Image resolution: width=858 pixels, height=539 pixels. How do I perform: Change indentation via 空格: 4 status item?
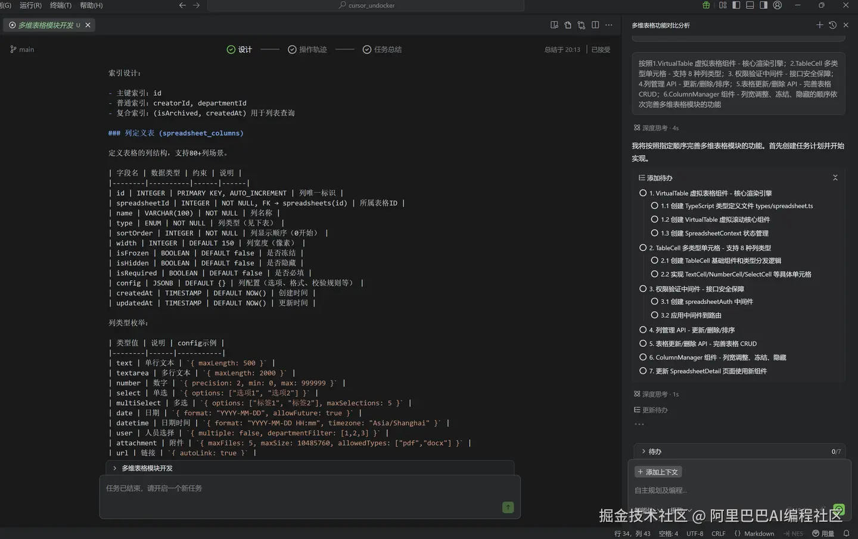pos(668,534)
